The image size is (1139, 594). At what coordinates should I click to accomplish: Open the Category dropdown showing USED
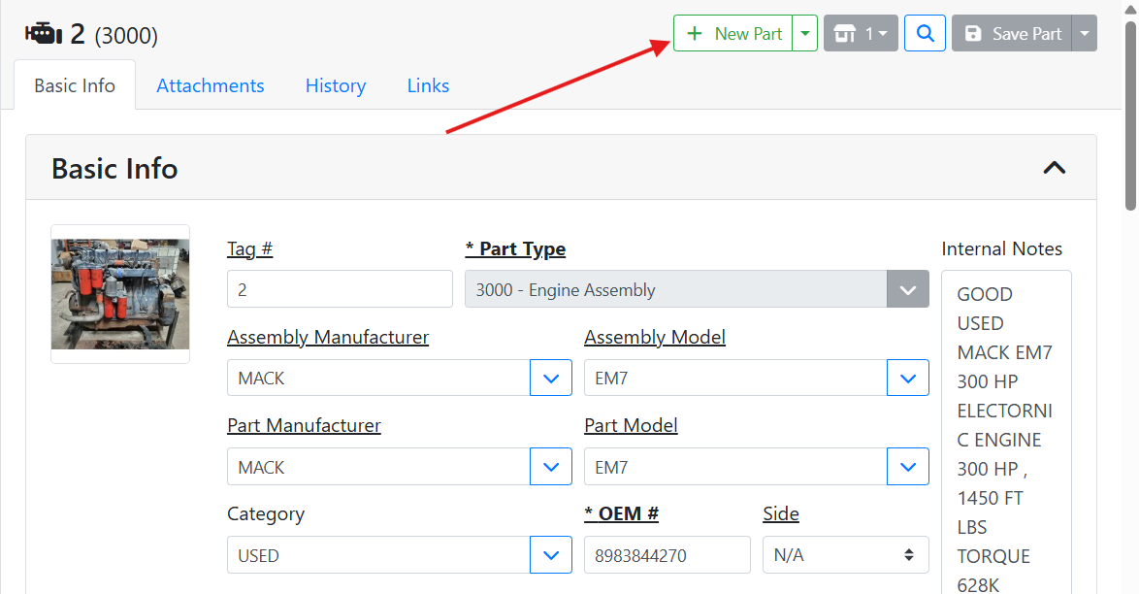[551, 555]
